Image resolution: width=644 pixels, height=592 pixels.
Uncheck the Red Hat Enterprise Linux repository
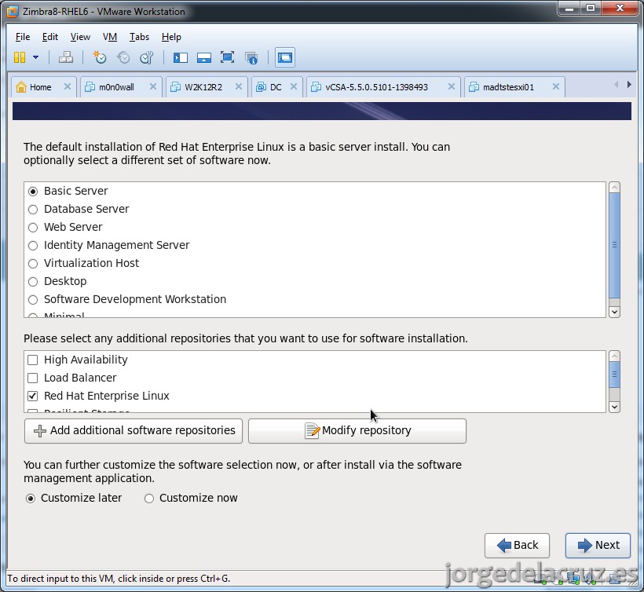click(x=32, y=396)
